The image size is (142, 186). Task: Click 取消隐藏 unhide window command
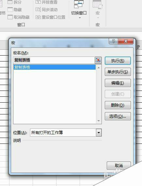(x=19, y=17)
